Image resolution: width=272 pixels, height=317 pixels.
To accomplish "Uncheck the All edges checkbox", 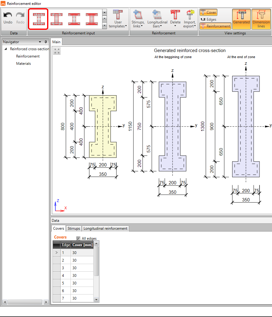I will [x=78, y=239].
